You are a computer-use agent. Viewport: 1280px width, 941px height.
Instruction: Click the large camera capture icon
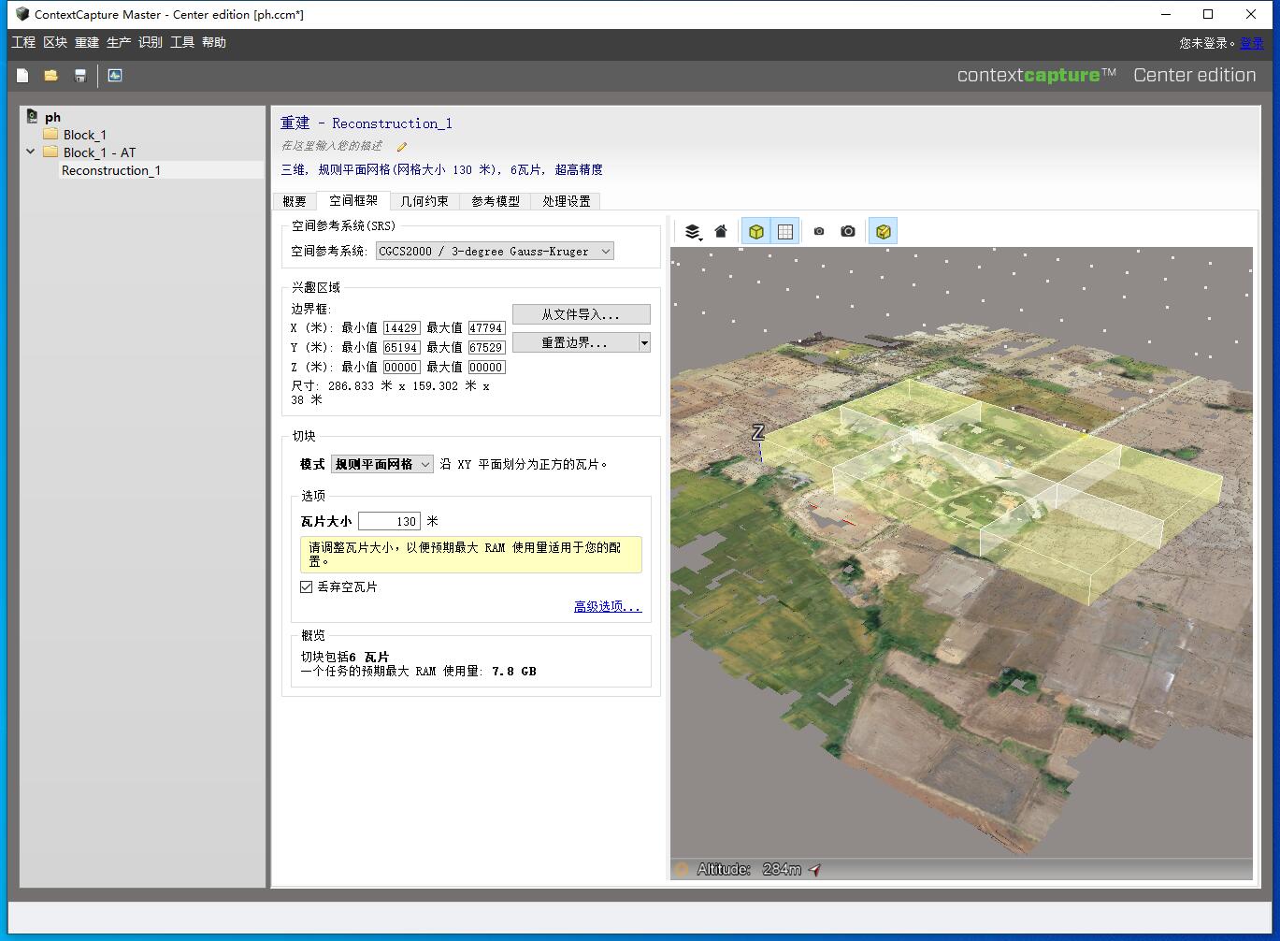point(847,230)
